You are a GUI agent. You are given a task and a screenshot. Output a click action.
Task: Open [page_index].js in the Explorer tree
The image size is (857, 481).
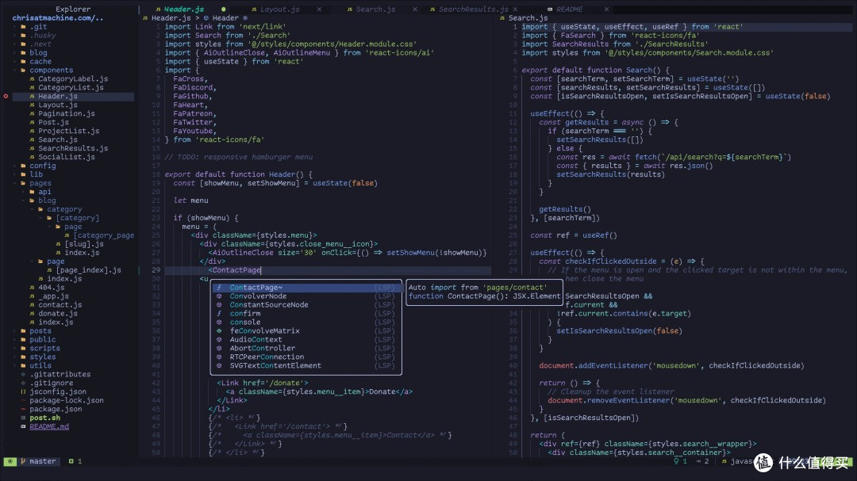point(88,269)
